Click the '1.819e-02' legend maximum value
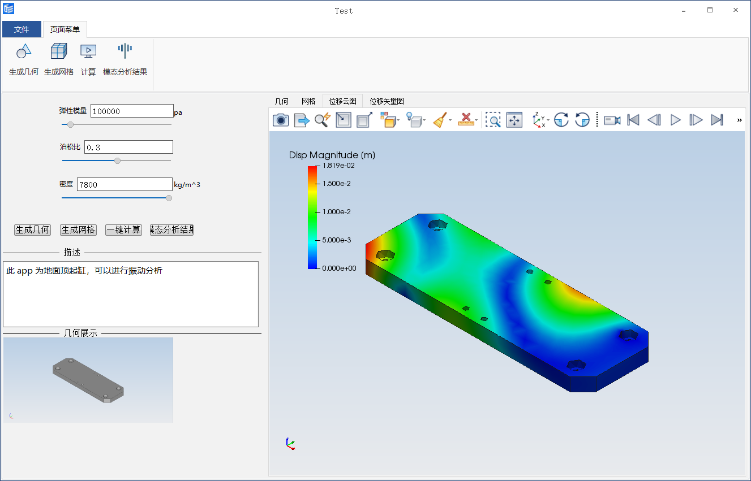 [x=338, y=166]
